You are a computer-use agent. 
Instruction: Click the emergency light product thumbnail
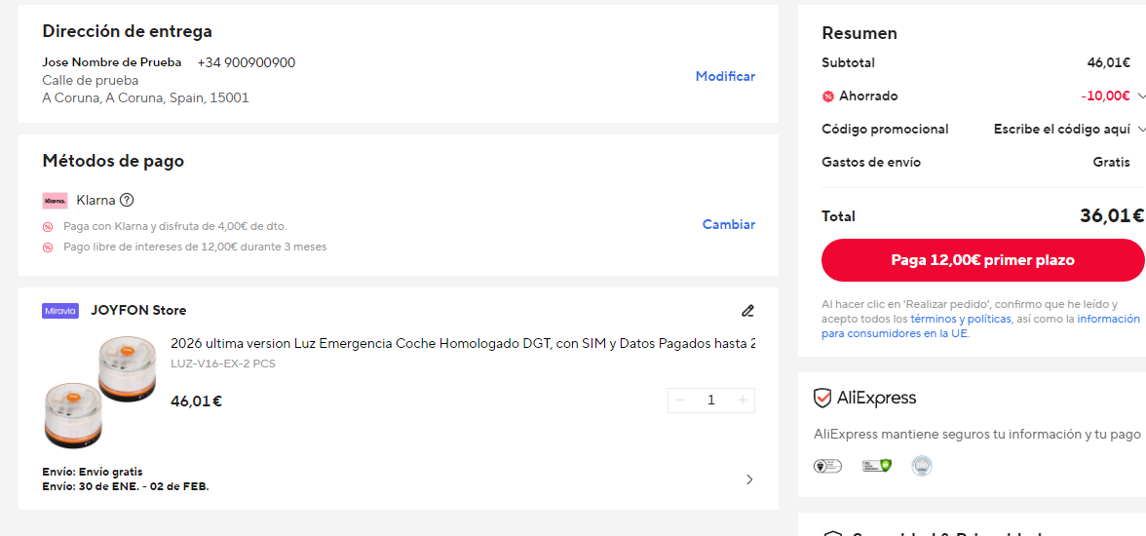tap(100, 393)
